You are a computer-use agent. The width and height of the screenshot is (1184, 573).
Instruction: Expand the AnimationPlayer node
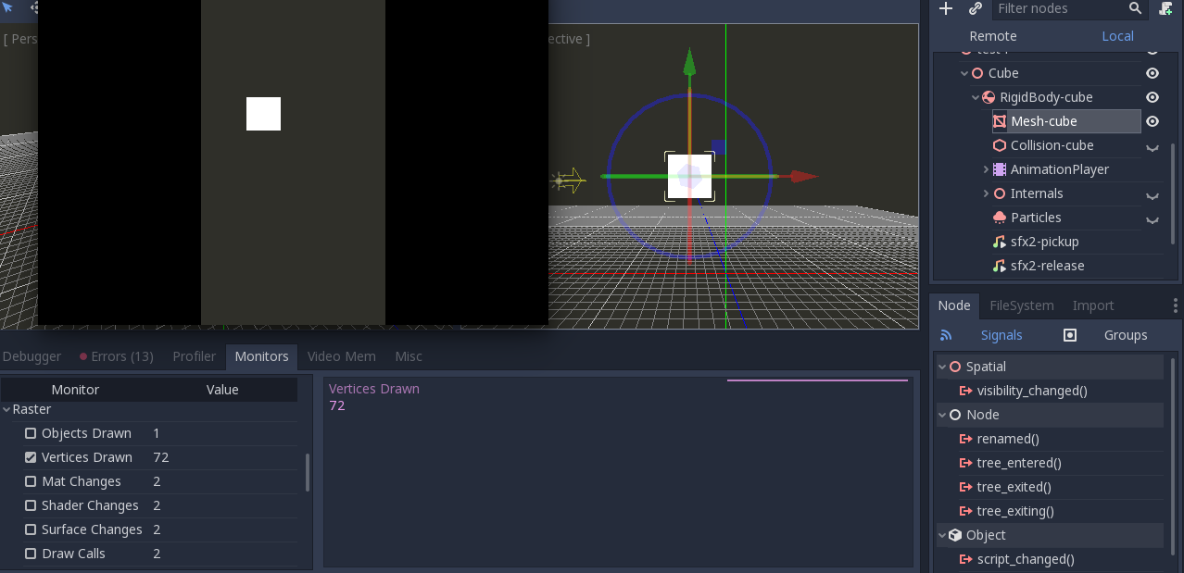(986, 169)
